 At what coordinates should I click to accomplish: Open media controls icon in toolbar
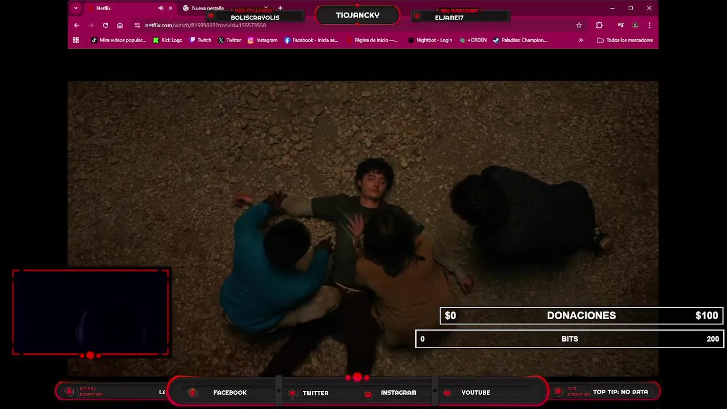pos(621,25)
